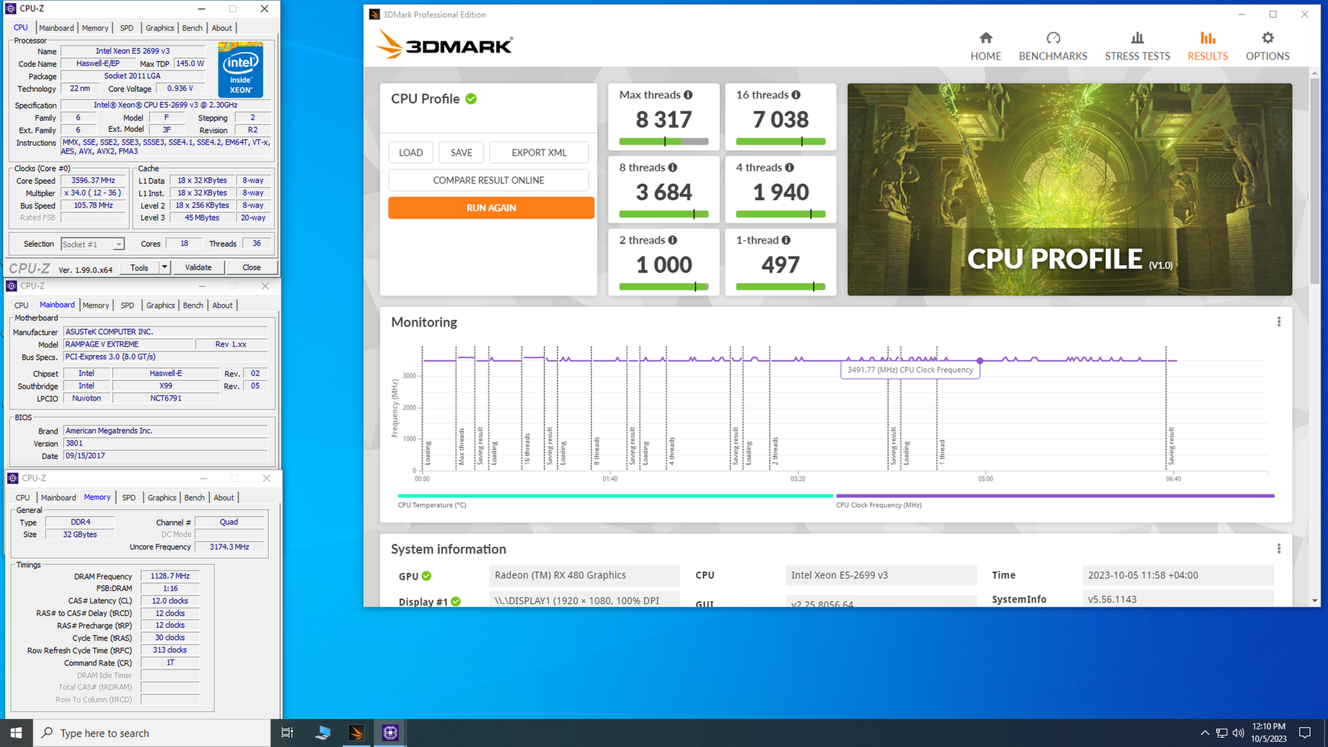The image size is (1328, 747).
Task: Open the Socket #1 selection dropdown
Action: pos(93,244)
